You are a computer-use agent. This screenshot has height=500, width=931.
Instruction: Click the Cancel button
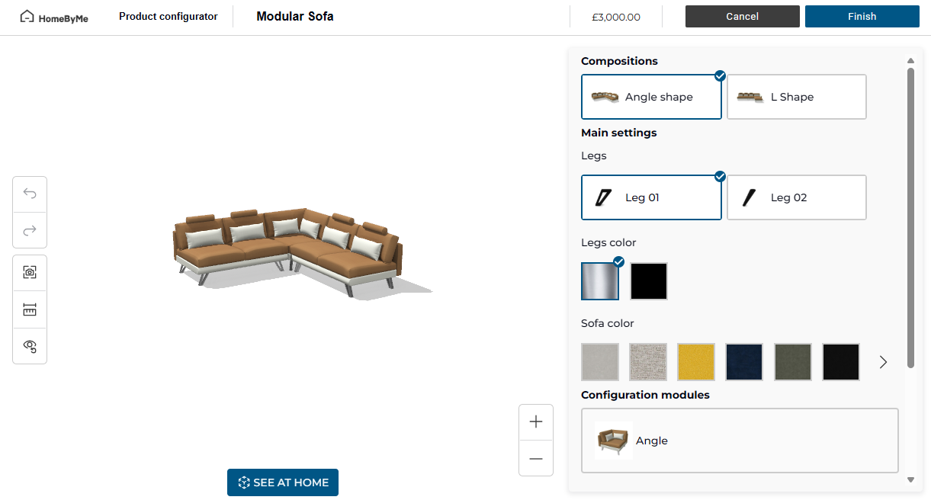[x=742, y=17]
